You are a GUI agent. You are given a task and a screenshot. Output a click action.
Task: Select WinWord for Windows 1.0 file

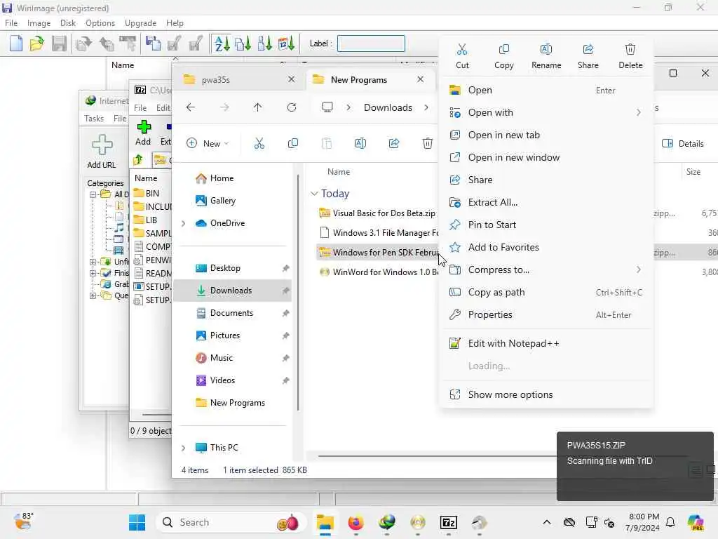tap(386, 272)
